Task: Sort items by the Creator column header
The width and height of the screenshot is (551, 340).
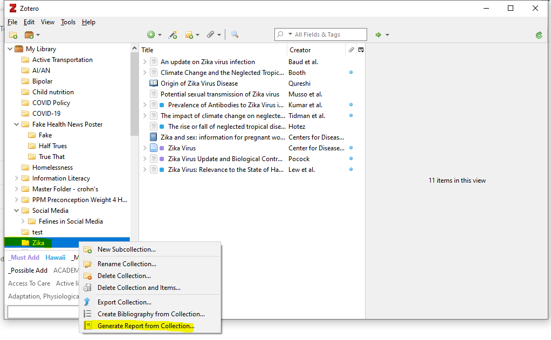Action: click(316, 50)
